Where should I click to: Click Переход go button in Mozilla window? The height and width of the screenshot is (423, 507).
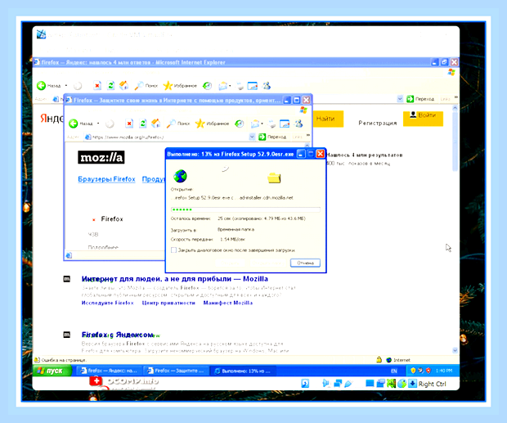point(272,137)
